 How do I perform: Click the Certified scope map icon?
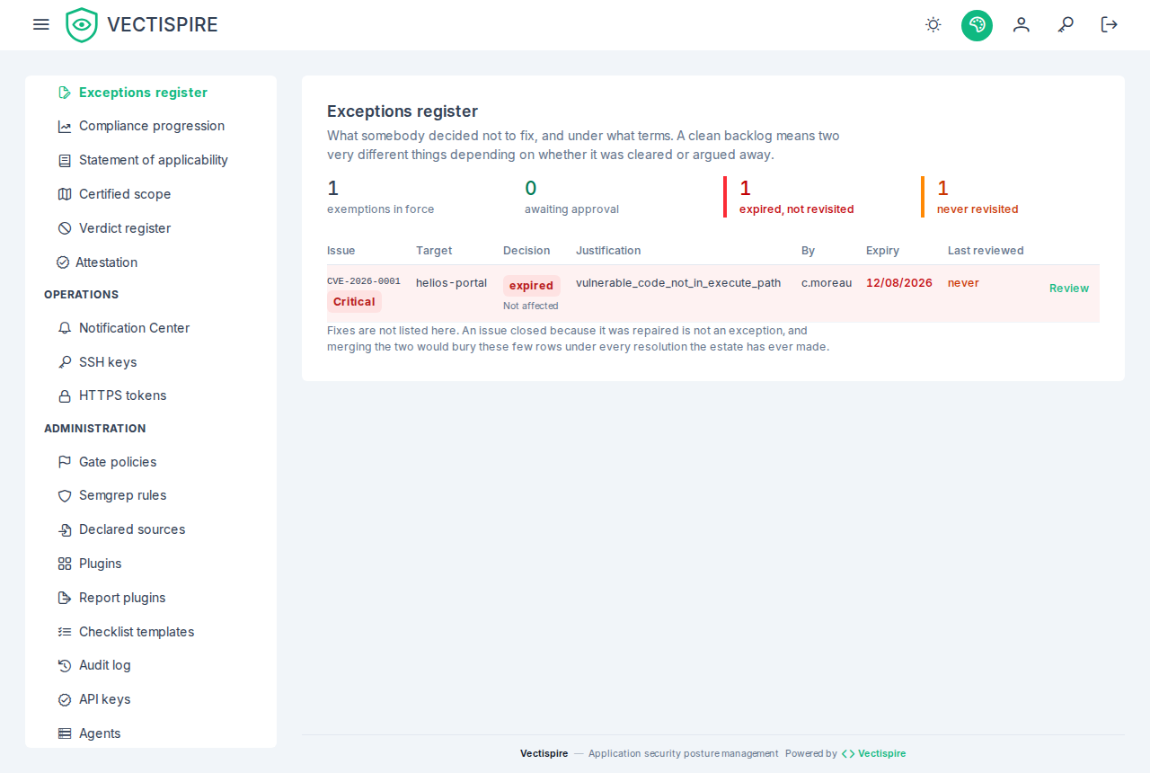pyautogui.click(x=65, y=194)
